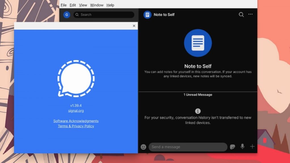Focus the Send a message field
The width and height of the screenshot is (290, 163).
pos(188,147)
